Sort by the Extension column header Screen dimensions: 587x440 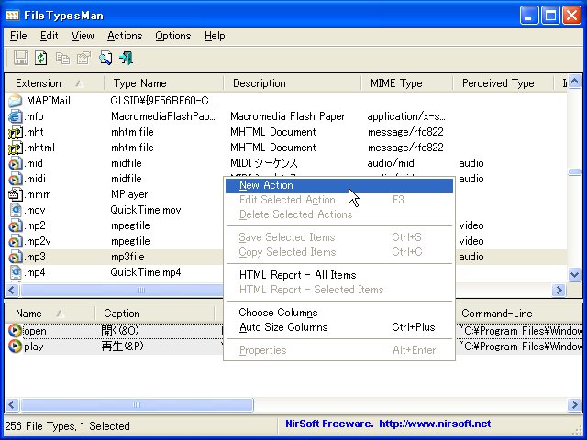point(54,83)
